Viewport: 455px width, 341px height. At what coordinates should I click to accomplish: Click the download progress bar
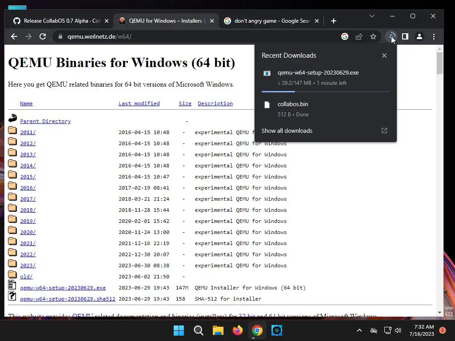pyautogui.click(x=325, y=91)
